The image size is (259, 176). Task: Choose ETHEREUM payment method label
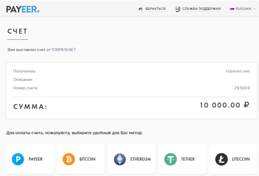tap(140, 159)
